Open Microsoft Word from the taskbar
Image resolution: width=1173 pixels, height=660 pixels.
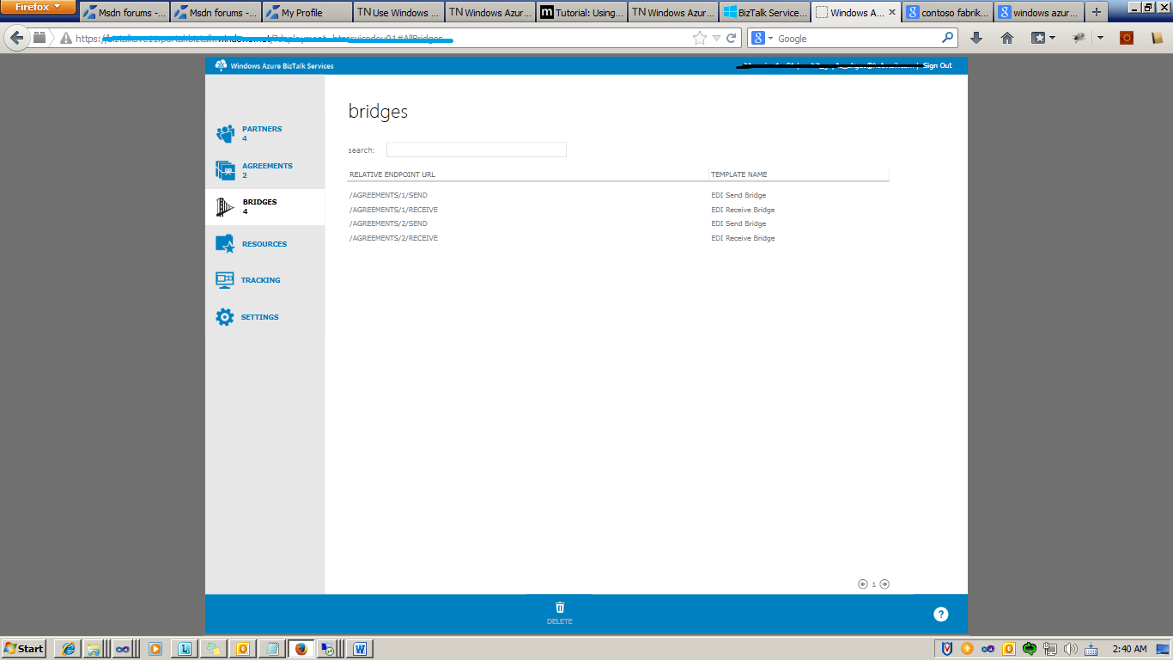[x=360, y=649]
